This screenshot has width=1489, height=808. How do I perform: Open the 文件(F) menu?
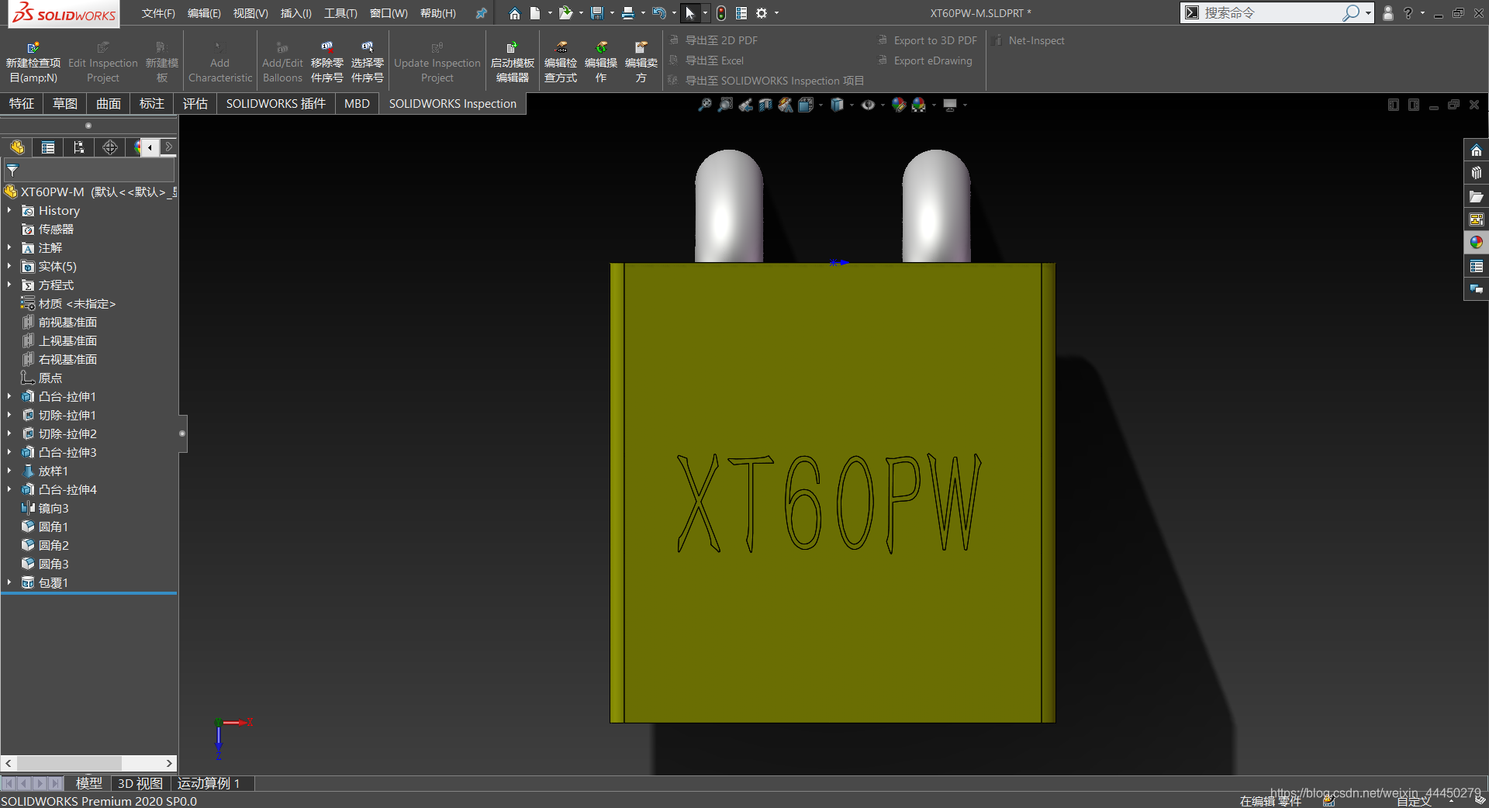pyautogui.click(x=158, y=13)
